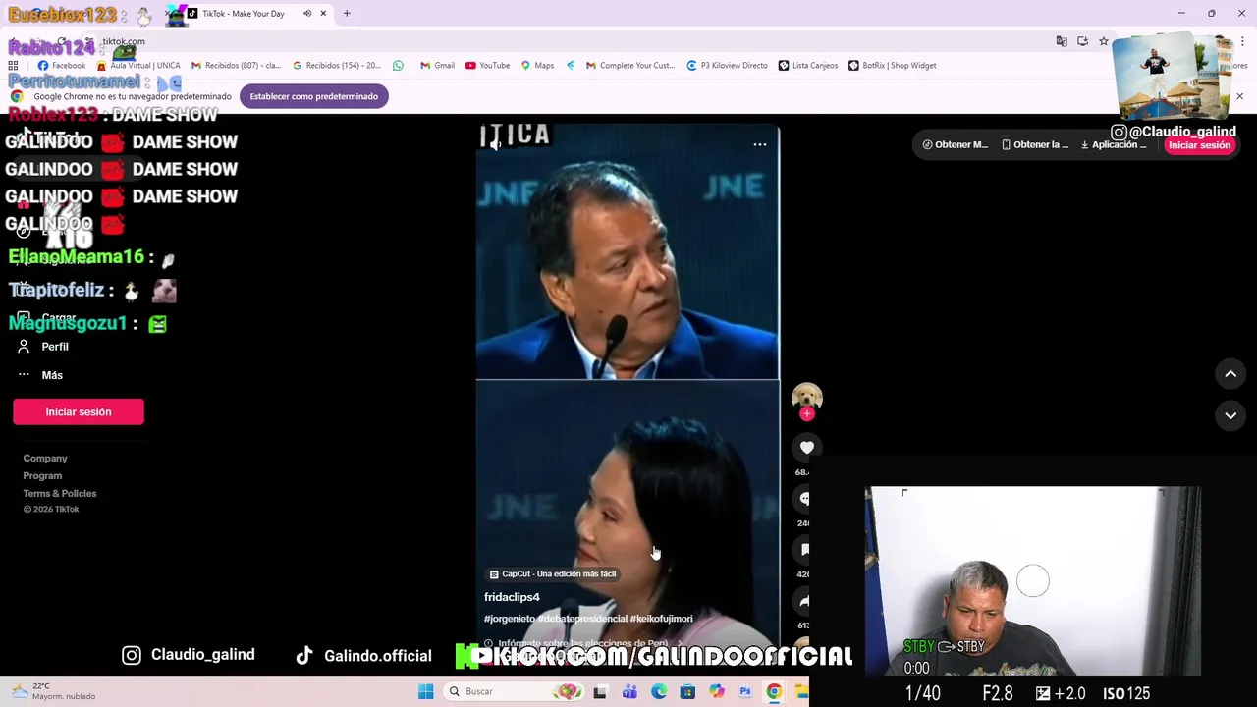The image size is (1257, 707).
Task: Close the TikTok browser tab
Action: [x=323, y=14]
